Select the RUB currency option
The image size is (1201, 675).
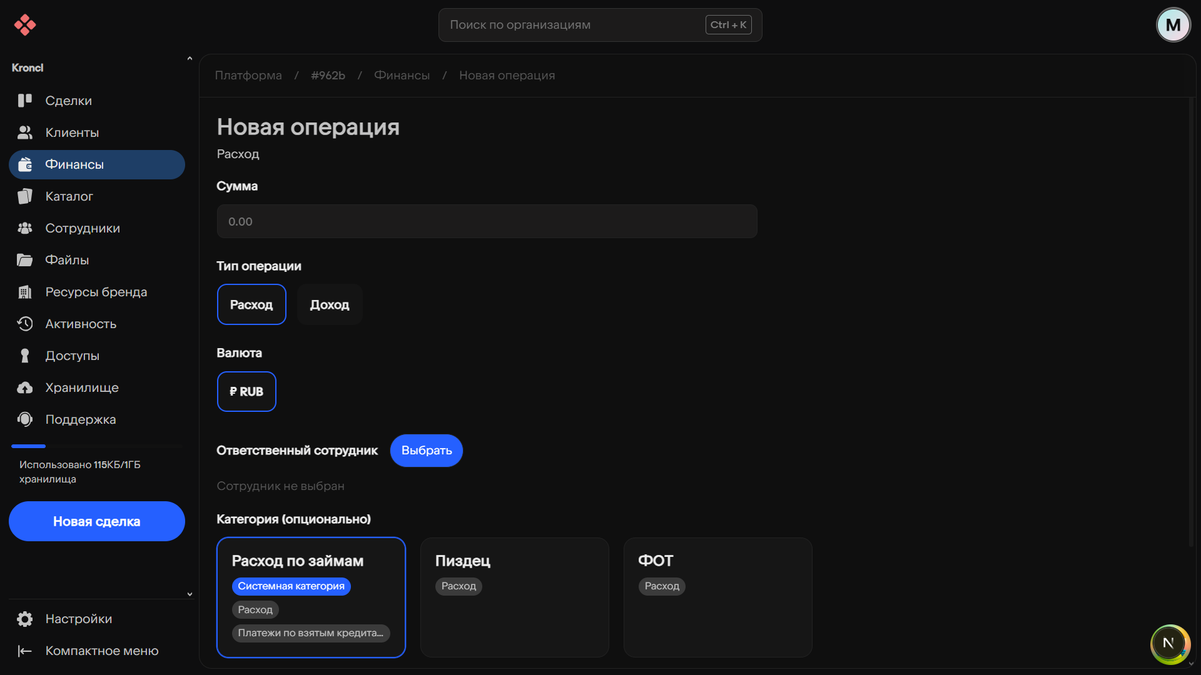pos(246,392)
